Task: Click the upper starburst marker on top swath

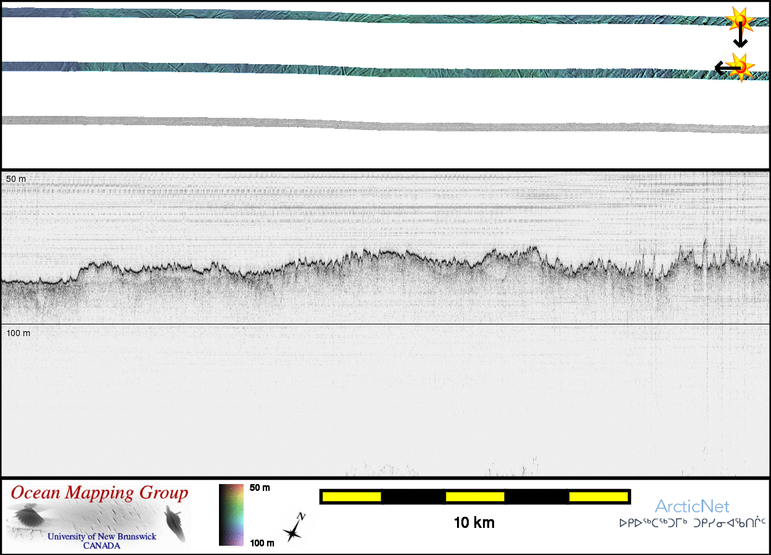Action: pyautogui.click(x=738, y=20)
